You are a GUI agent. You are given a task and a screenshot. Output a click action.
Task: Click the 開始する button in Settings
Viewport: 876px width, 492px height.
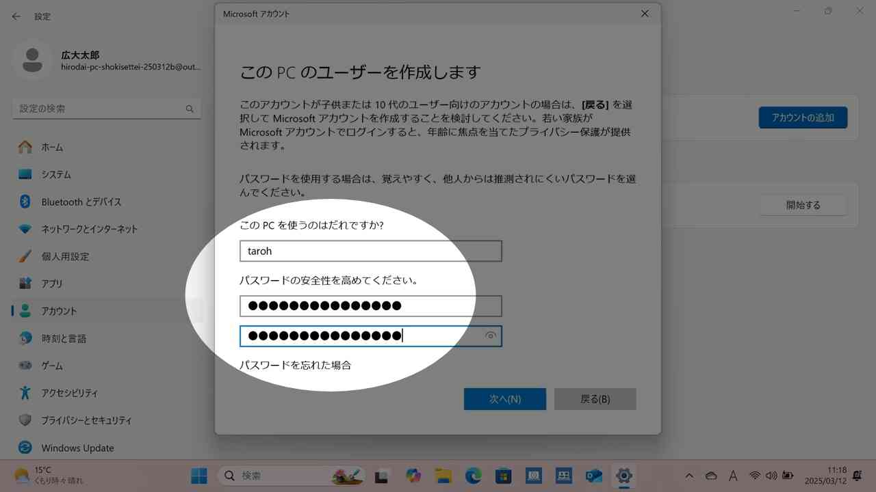(x=803, y=205)
